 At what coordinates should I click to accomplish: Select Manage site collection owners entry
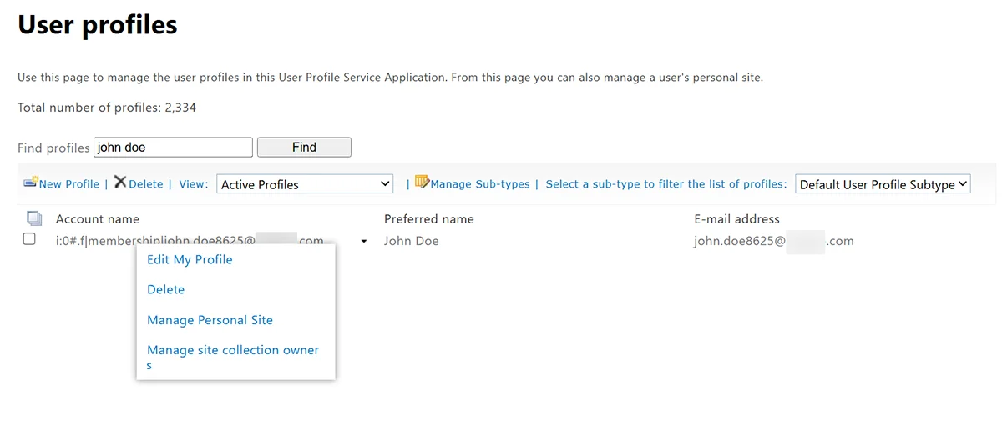tap(233, 358)
